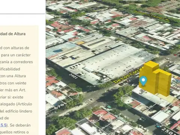Click the text 'talogado (Artículo'
This screenshot has height=135, width=180.
pyautogui.click(x=16, y=104)
